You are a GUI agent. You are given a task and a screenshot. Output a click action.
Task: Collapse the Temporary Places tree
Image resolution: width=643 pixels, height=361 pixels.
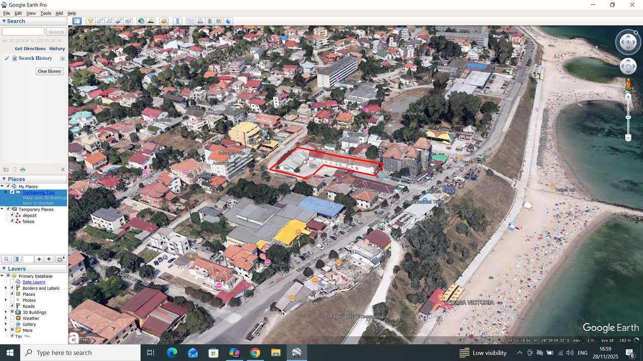coord(2,209)
